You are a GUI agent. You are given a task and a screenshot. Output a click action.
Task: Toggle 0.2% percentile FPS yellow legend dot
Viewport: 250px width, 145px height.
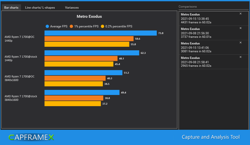click(103, 26)
